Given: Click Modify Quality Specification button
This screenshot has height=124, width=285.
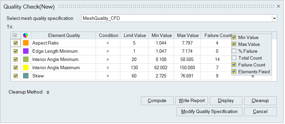Looking at the screenshot, I should pyautogui.click(x=209, y=112).
